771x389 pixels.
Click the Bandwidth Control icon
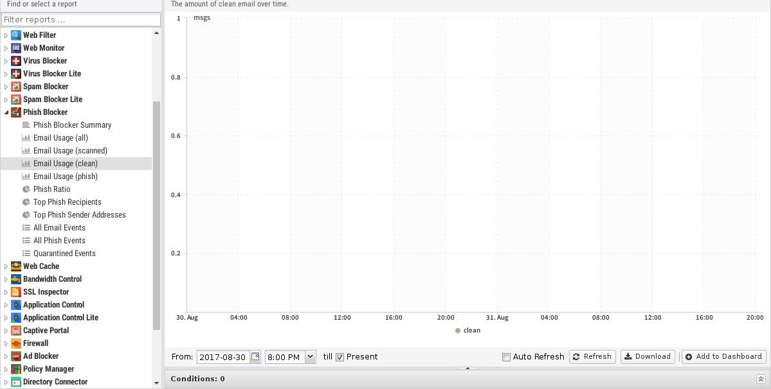(x=15, y=279)
